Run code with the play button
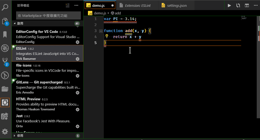The image size is (260, 140). pyautogui.click(x=229, y=6)
